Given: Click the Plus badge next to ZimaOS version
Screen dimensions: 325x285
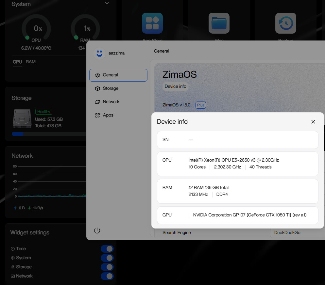Looking at the screenshot, I should [x=200, y=105].
